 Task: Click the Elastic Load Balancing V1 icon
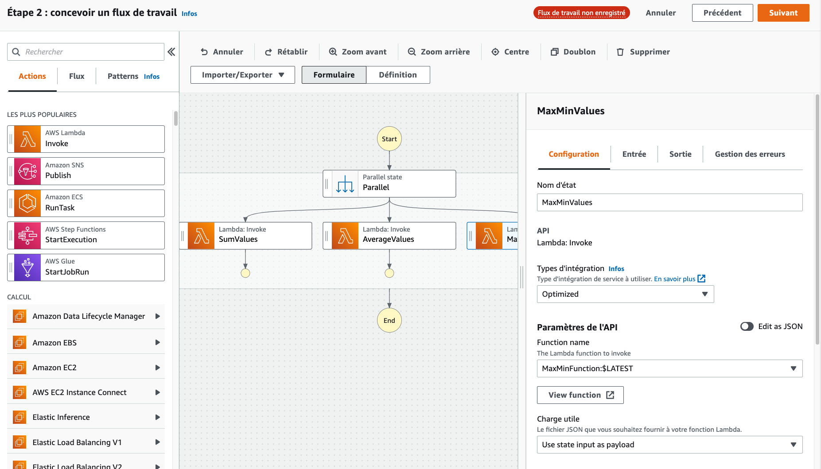coord(19,442)
